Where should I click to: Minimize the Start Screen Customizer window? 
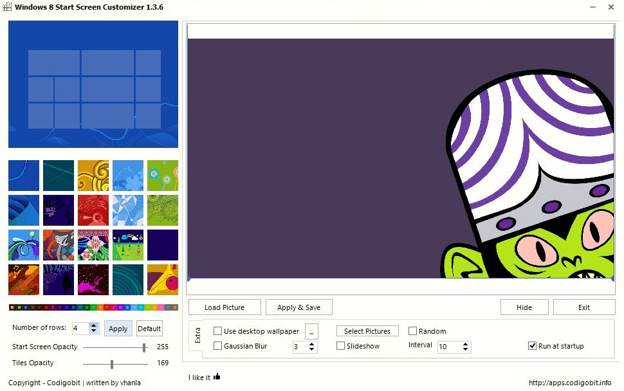(592, 7)
